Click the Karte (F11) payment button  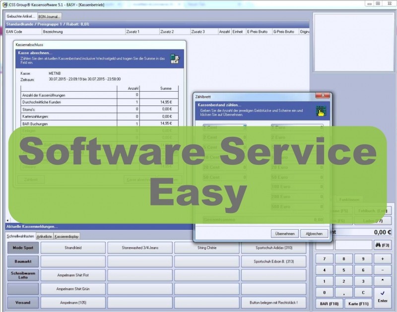pos(358,304)
